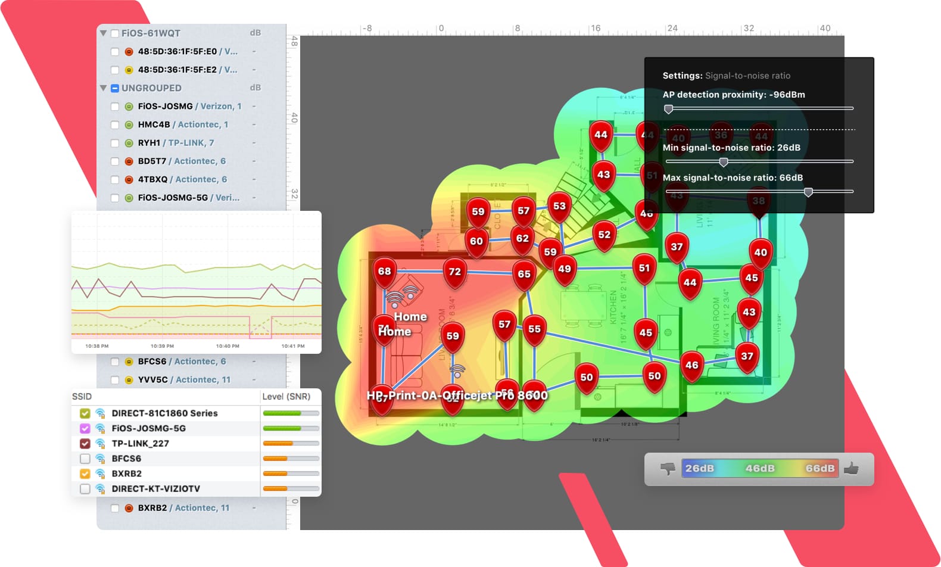Uncheck the FiOS-JOSMG-5G SSID checkbox

(85, 428)
